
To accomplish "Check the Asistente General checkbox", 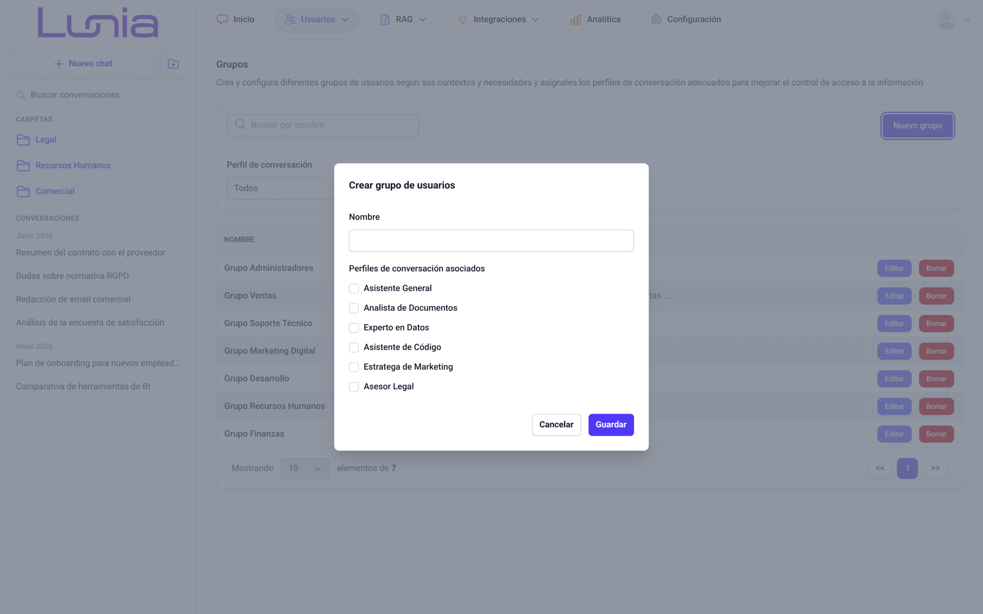I will click(354, 288).
